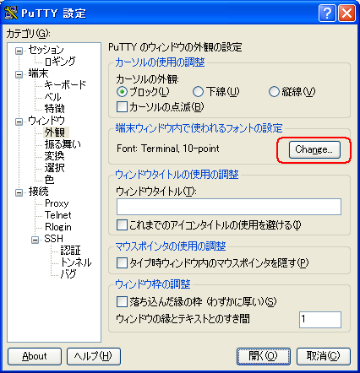This screenshot has width=360, height=373.
Task: Collapse the 端末 tree node
Action: pyautogui.click(x=19, y=74)
